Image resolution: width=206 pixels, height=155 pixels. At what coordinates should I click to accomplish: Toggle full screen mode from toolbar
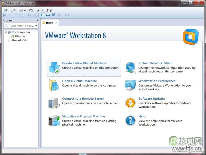[54, 15]
